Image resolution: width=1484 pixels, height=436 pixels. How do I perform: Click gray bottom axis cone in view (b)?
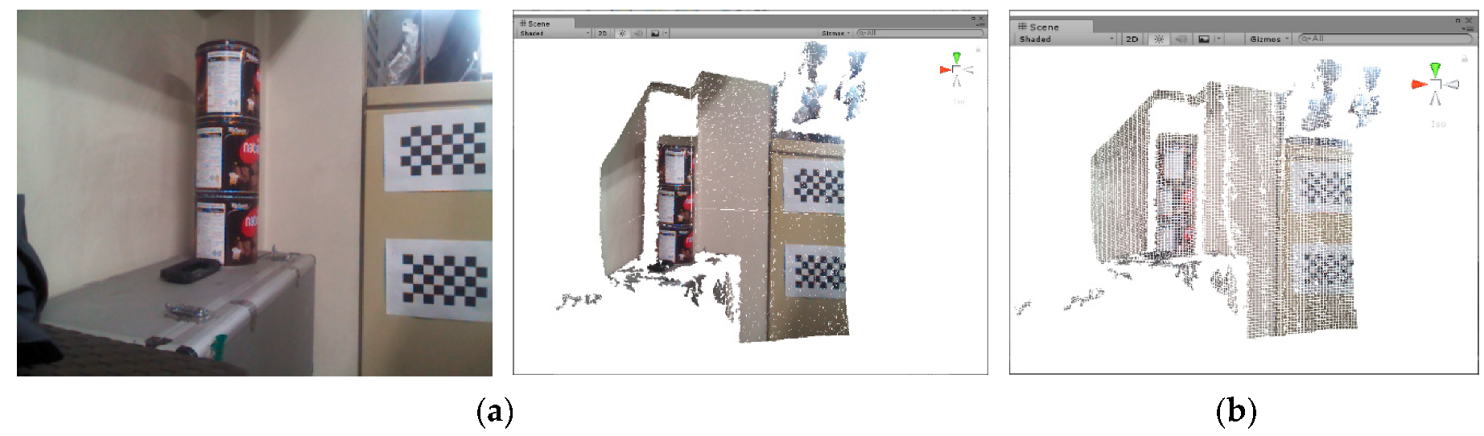(1435, 98)
